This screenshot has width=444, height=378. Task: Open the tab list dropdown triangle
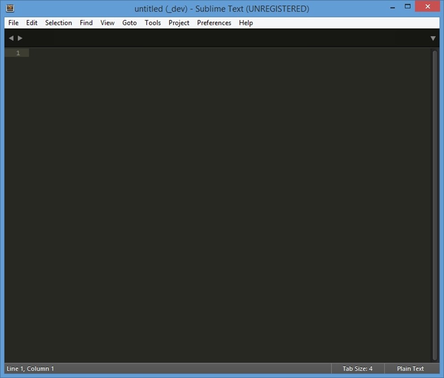(x=432, y=38)
